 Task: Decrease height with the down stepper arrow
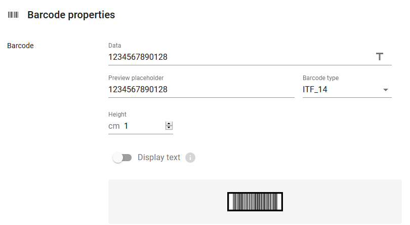click(x=169, y=128)
